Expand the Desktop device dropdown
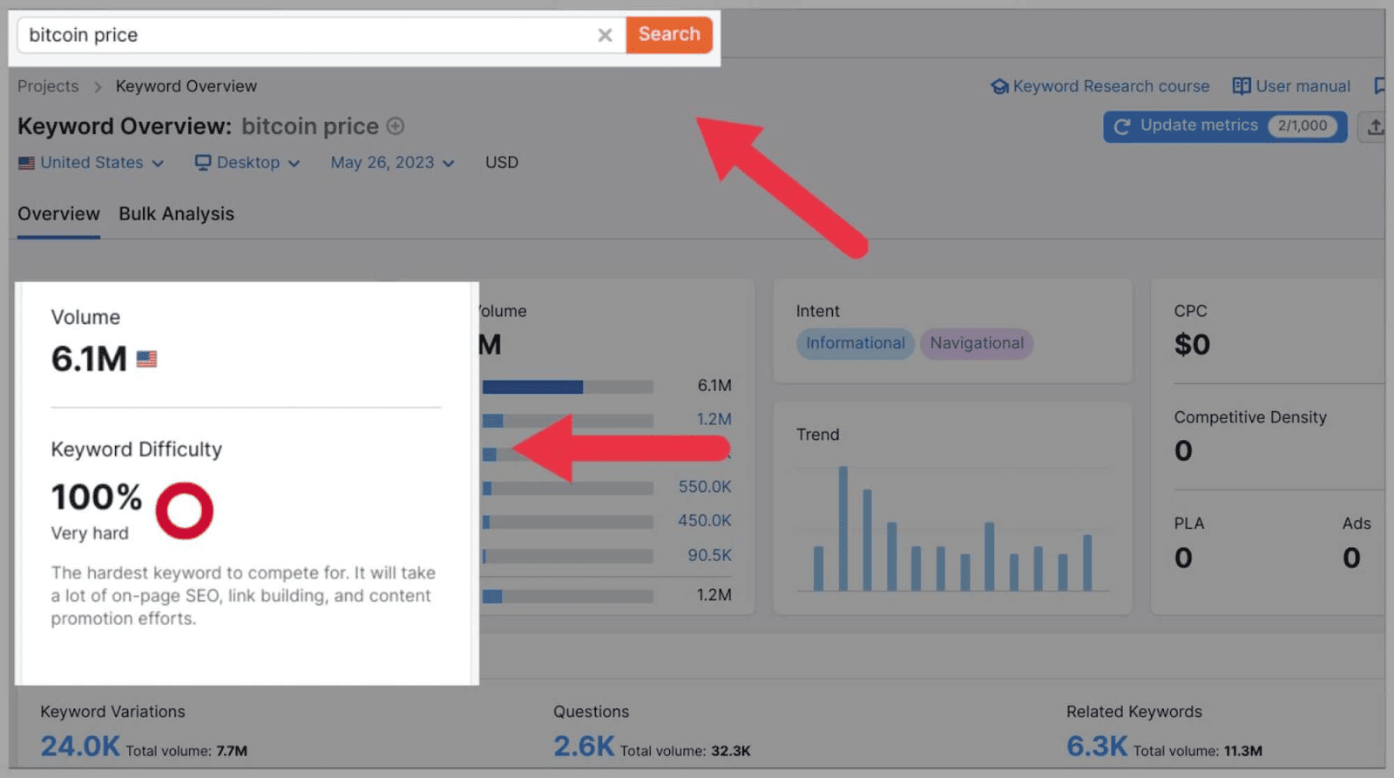The height and width of the screenshot is (778, 1394). (248, 163)
